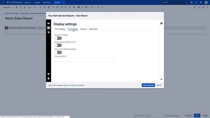Screen dimensions: 210x118
Task: Click the Create button
Action: 57,2
